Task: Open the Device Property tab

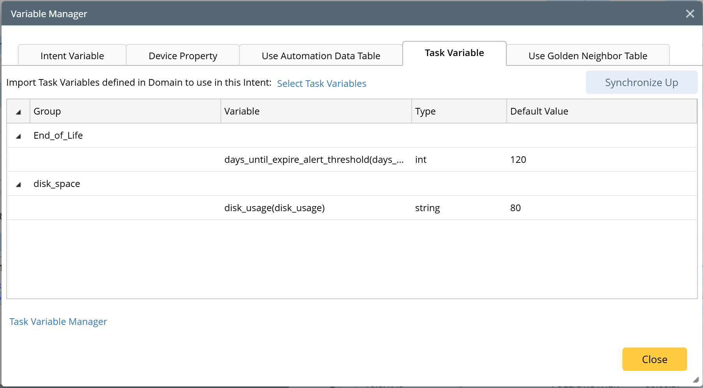Action: pyautogui.click(x=183, y=56)
